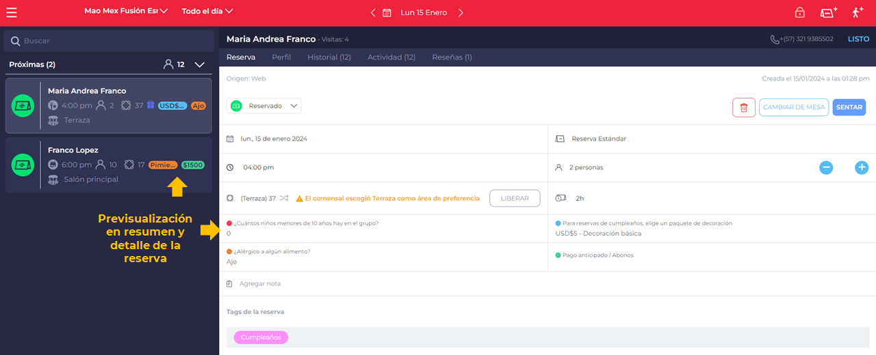
Task: Click the Salón principal label on Franco's card
Action: click(91, 180)
